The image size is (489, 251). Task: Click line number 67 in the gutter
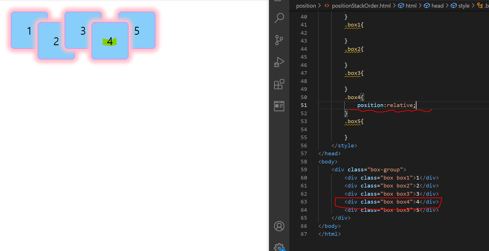304,234
